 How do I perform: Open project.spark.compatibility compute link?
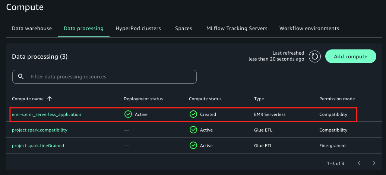[39, 130]
